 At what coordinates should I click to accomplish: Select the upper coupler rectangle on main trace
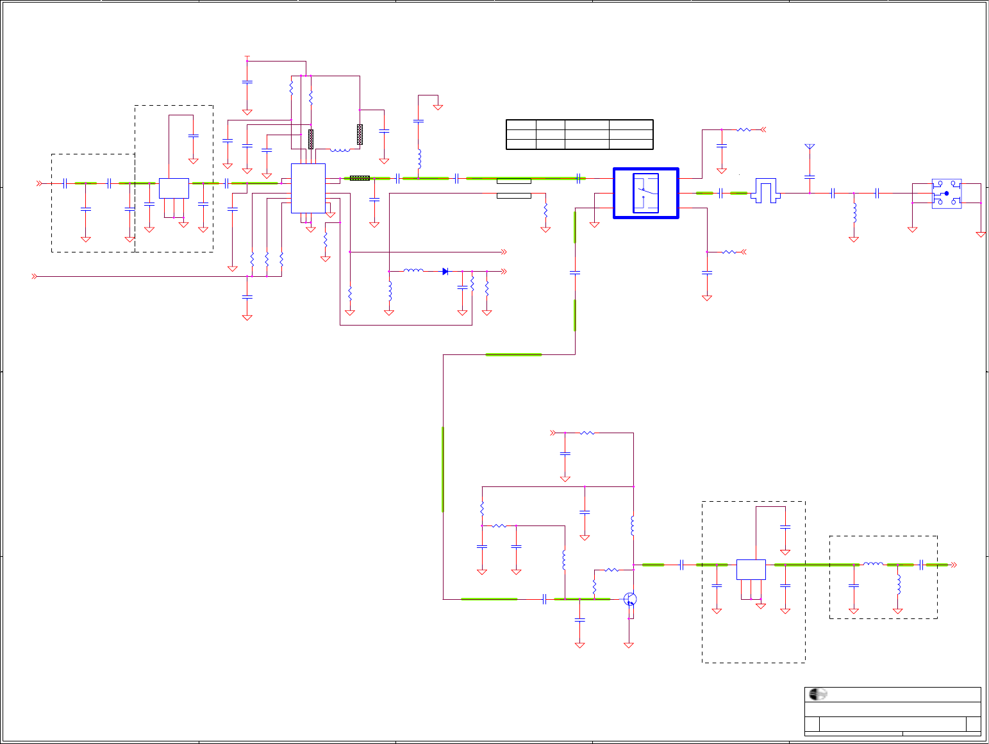(514, 181)
